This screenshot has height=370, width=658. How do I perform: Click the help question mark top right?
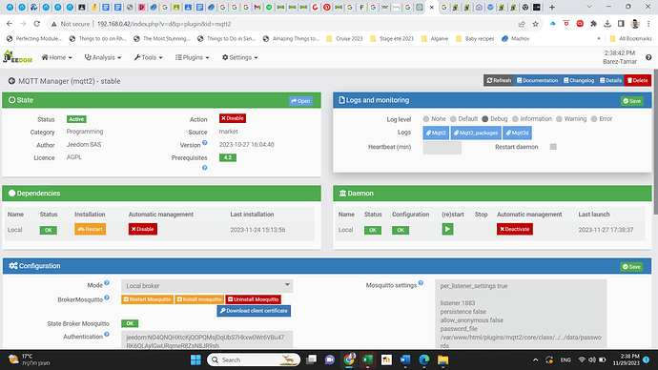[648, 57]
